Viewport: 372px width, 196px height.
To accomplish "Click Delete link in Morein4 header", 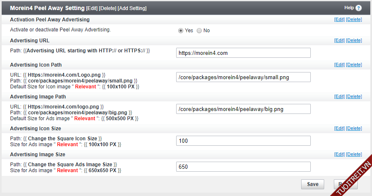I will (x=108, y=8).
